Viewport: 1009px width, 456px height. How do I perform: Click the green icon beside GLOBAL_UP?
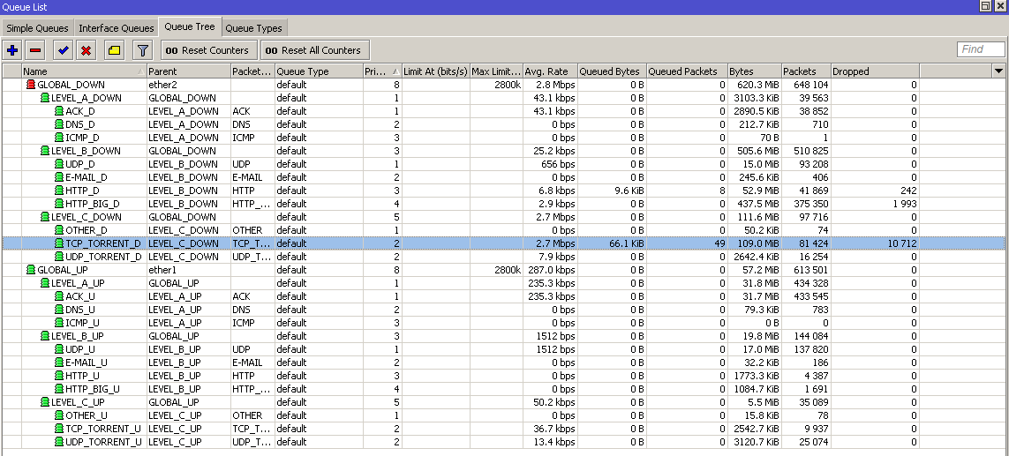click(x=30, y=270)
